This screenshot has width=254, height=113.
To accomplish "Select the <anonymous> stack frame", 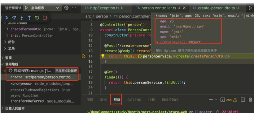I will (x=42, y=84).
